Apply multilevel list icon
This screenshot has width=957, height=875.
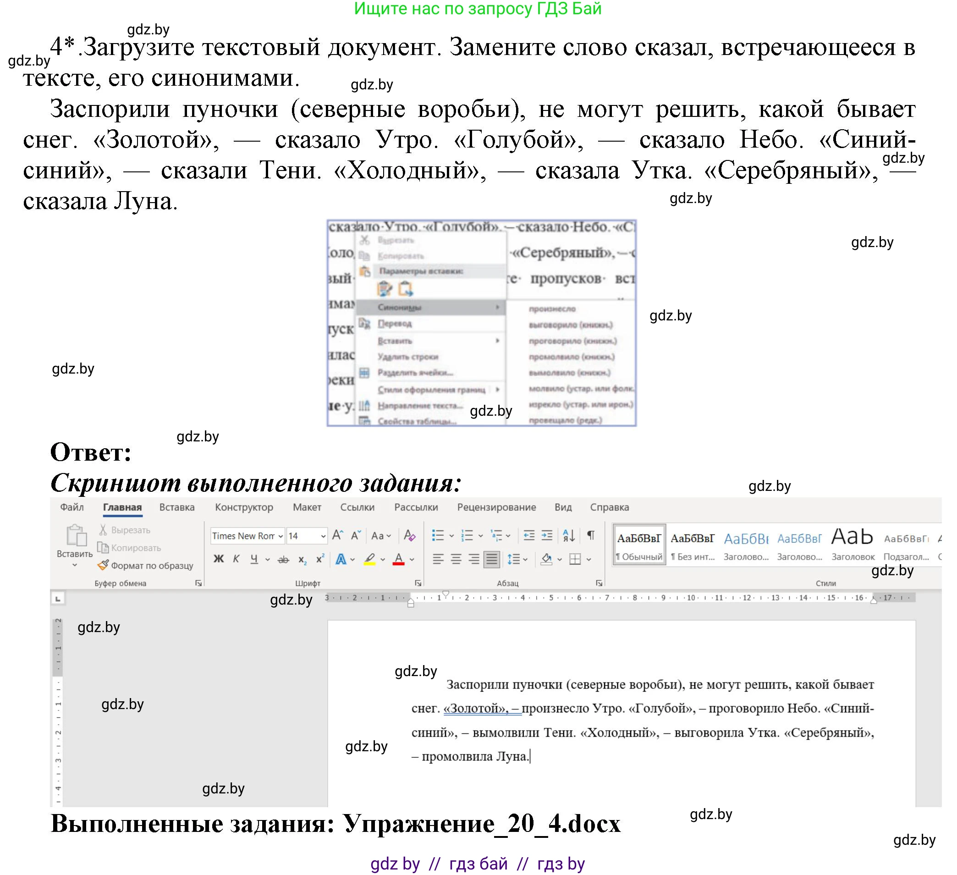tap(496, 535)
